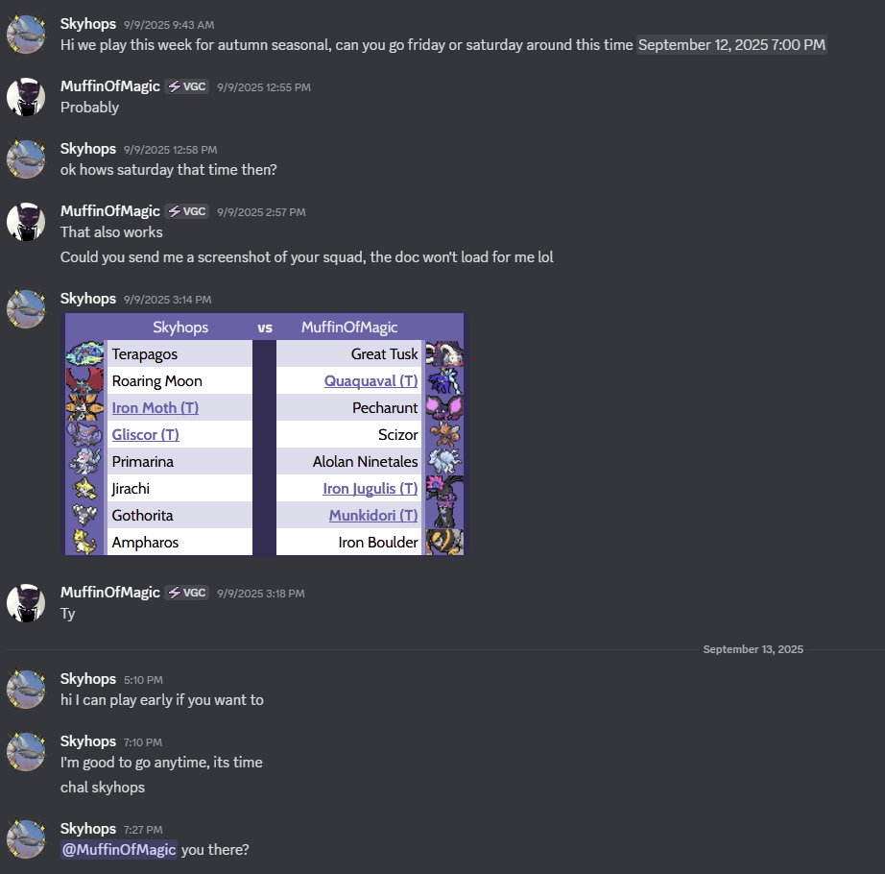This screenshot has width=885, height=874.
Task: Click the September 13, 2025 date divider
Action: click(753, 649)
